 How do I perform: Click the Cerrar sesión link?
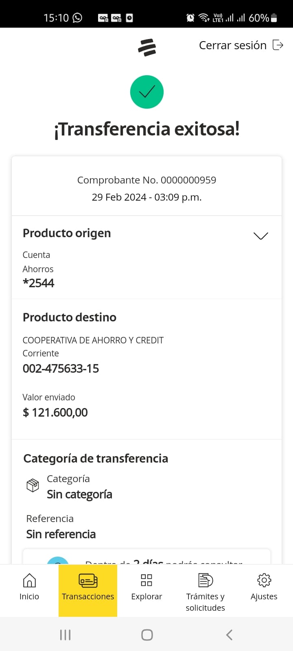click(x=233, y=45)
